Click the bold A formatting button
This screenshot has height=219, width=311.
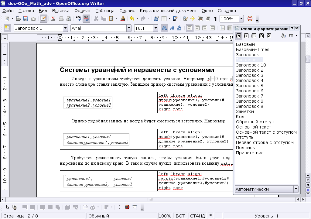(164, 28)
